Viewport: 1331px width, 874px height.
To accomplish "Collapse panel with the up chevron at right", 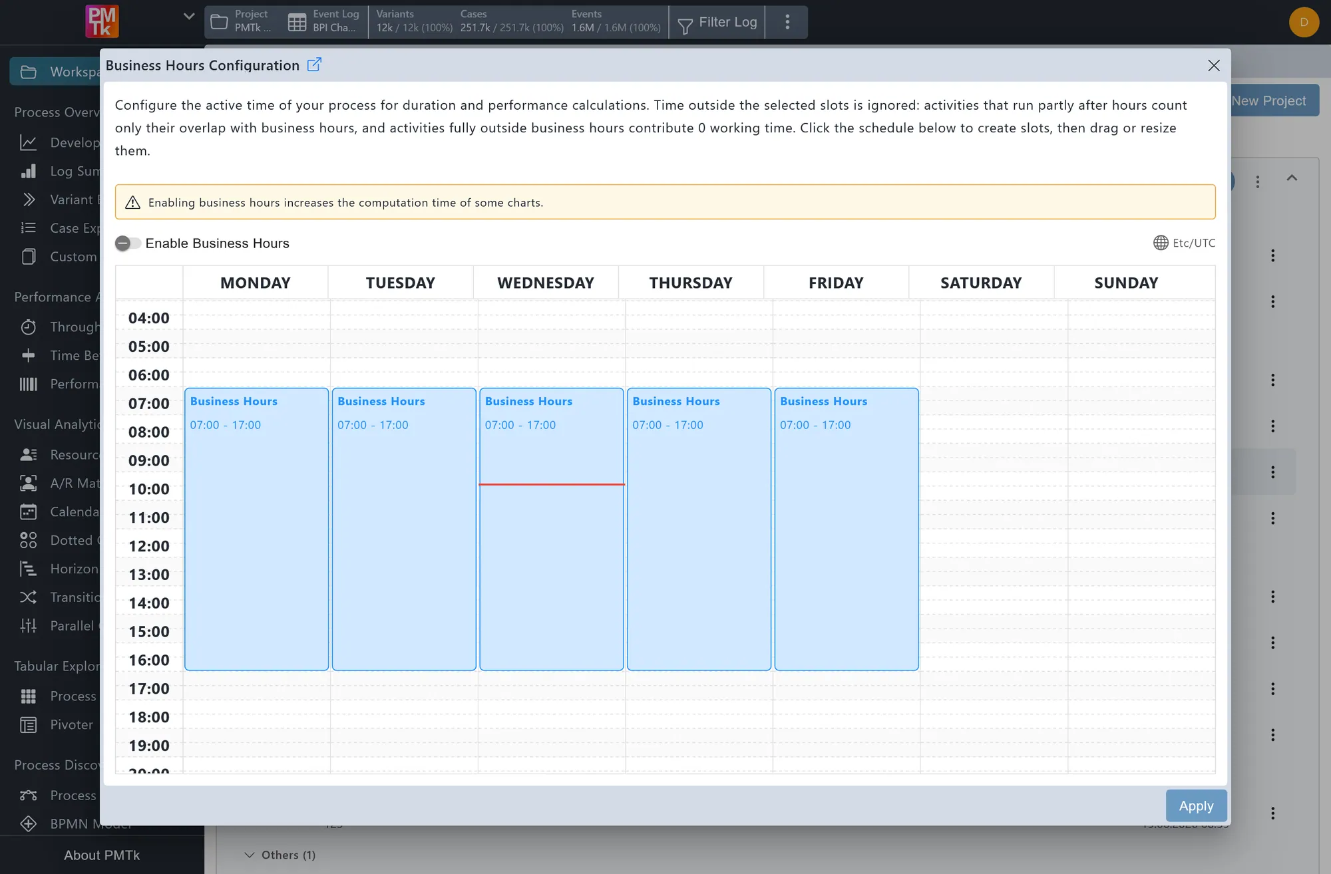I will point(1292,178).
